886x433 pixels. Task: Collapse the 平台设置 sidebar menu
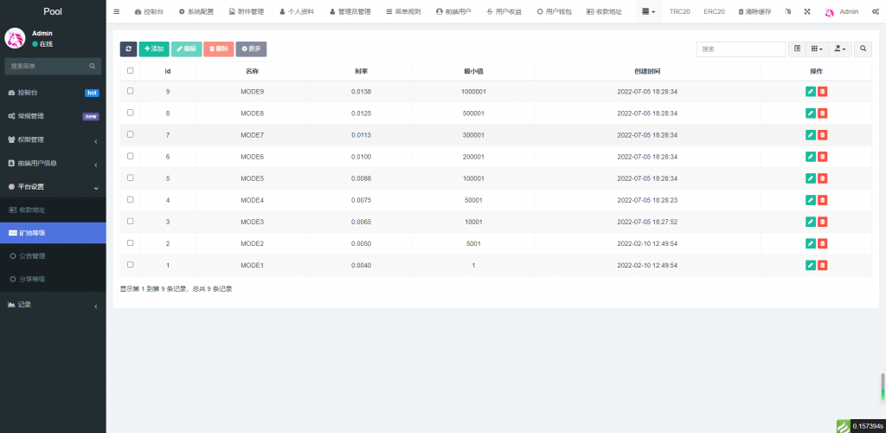click(x=52, y=187)
